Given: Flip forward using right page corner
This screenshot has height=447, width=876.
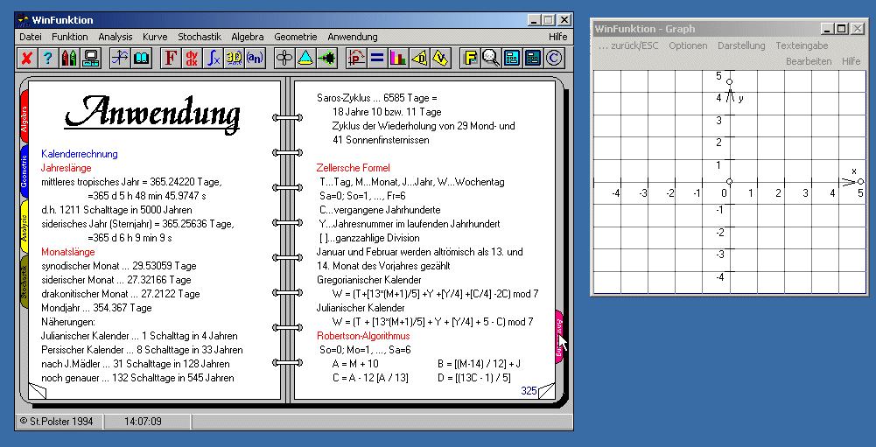Looking at the screenshot, I should [546, 390].
